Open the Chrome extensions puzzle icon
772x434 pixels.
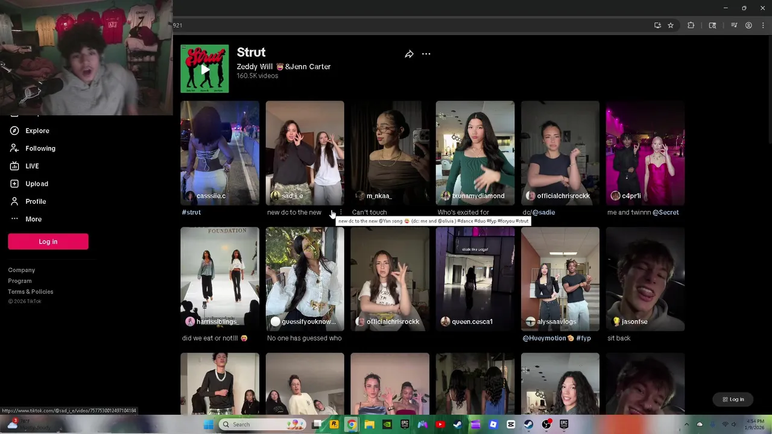click(x=691, y=25)
